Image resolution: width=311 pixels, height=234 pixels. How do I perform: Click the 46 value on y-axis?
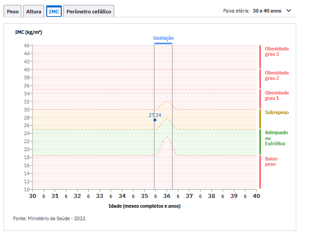[x=27, y=45]
